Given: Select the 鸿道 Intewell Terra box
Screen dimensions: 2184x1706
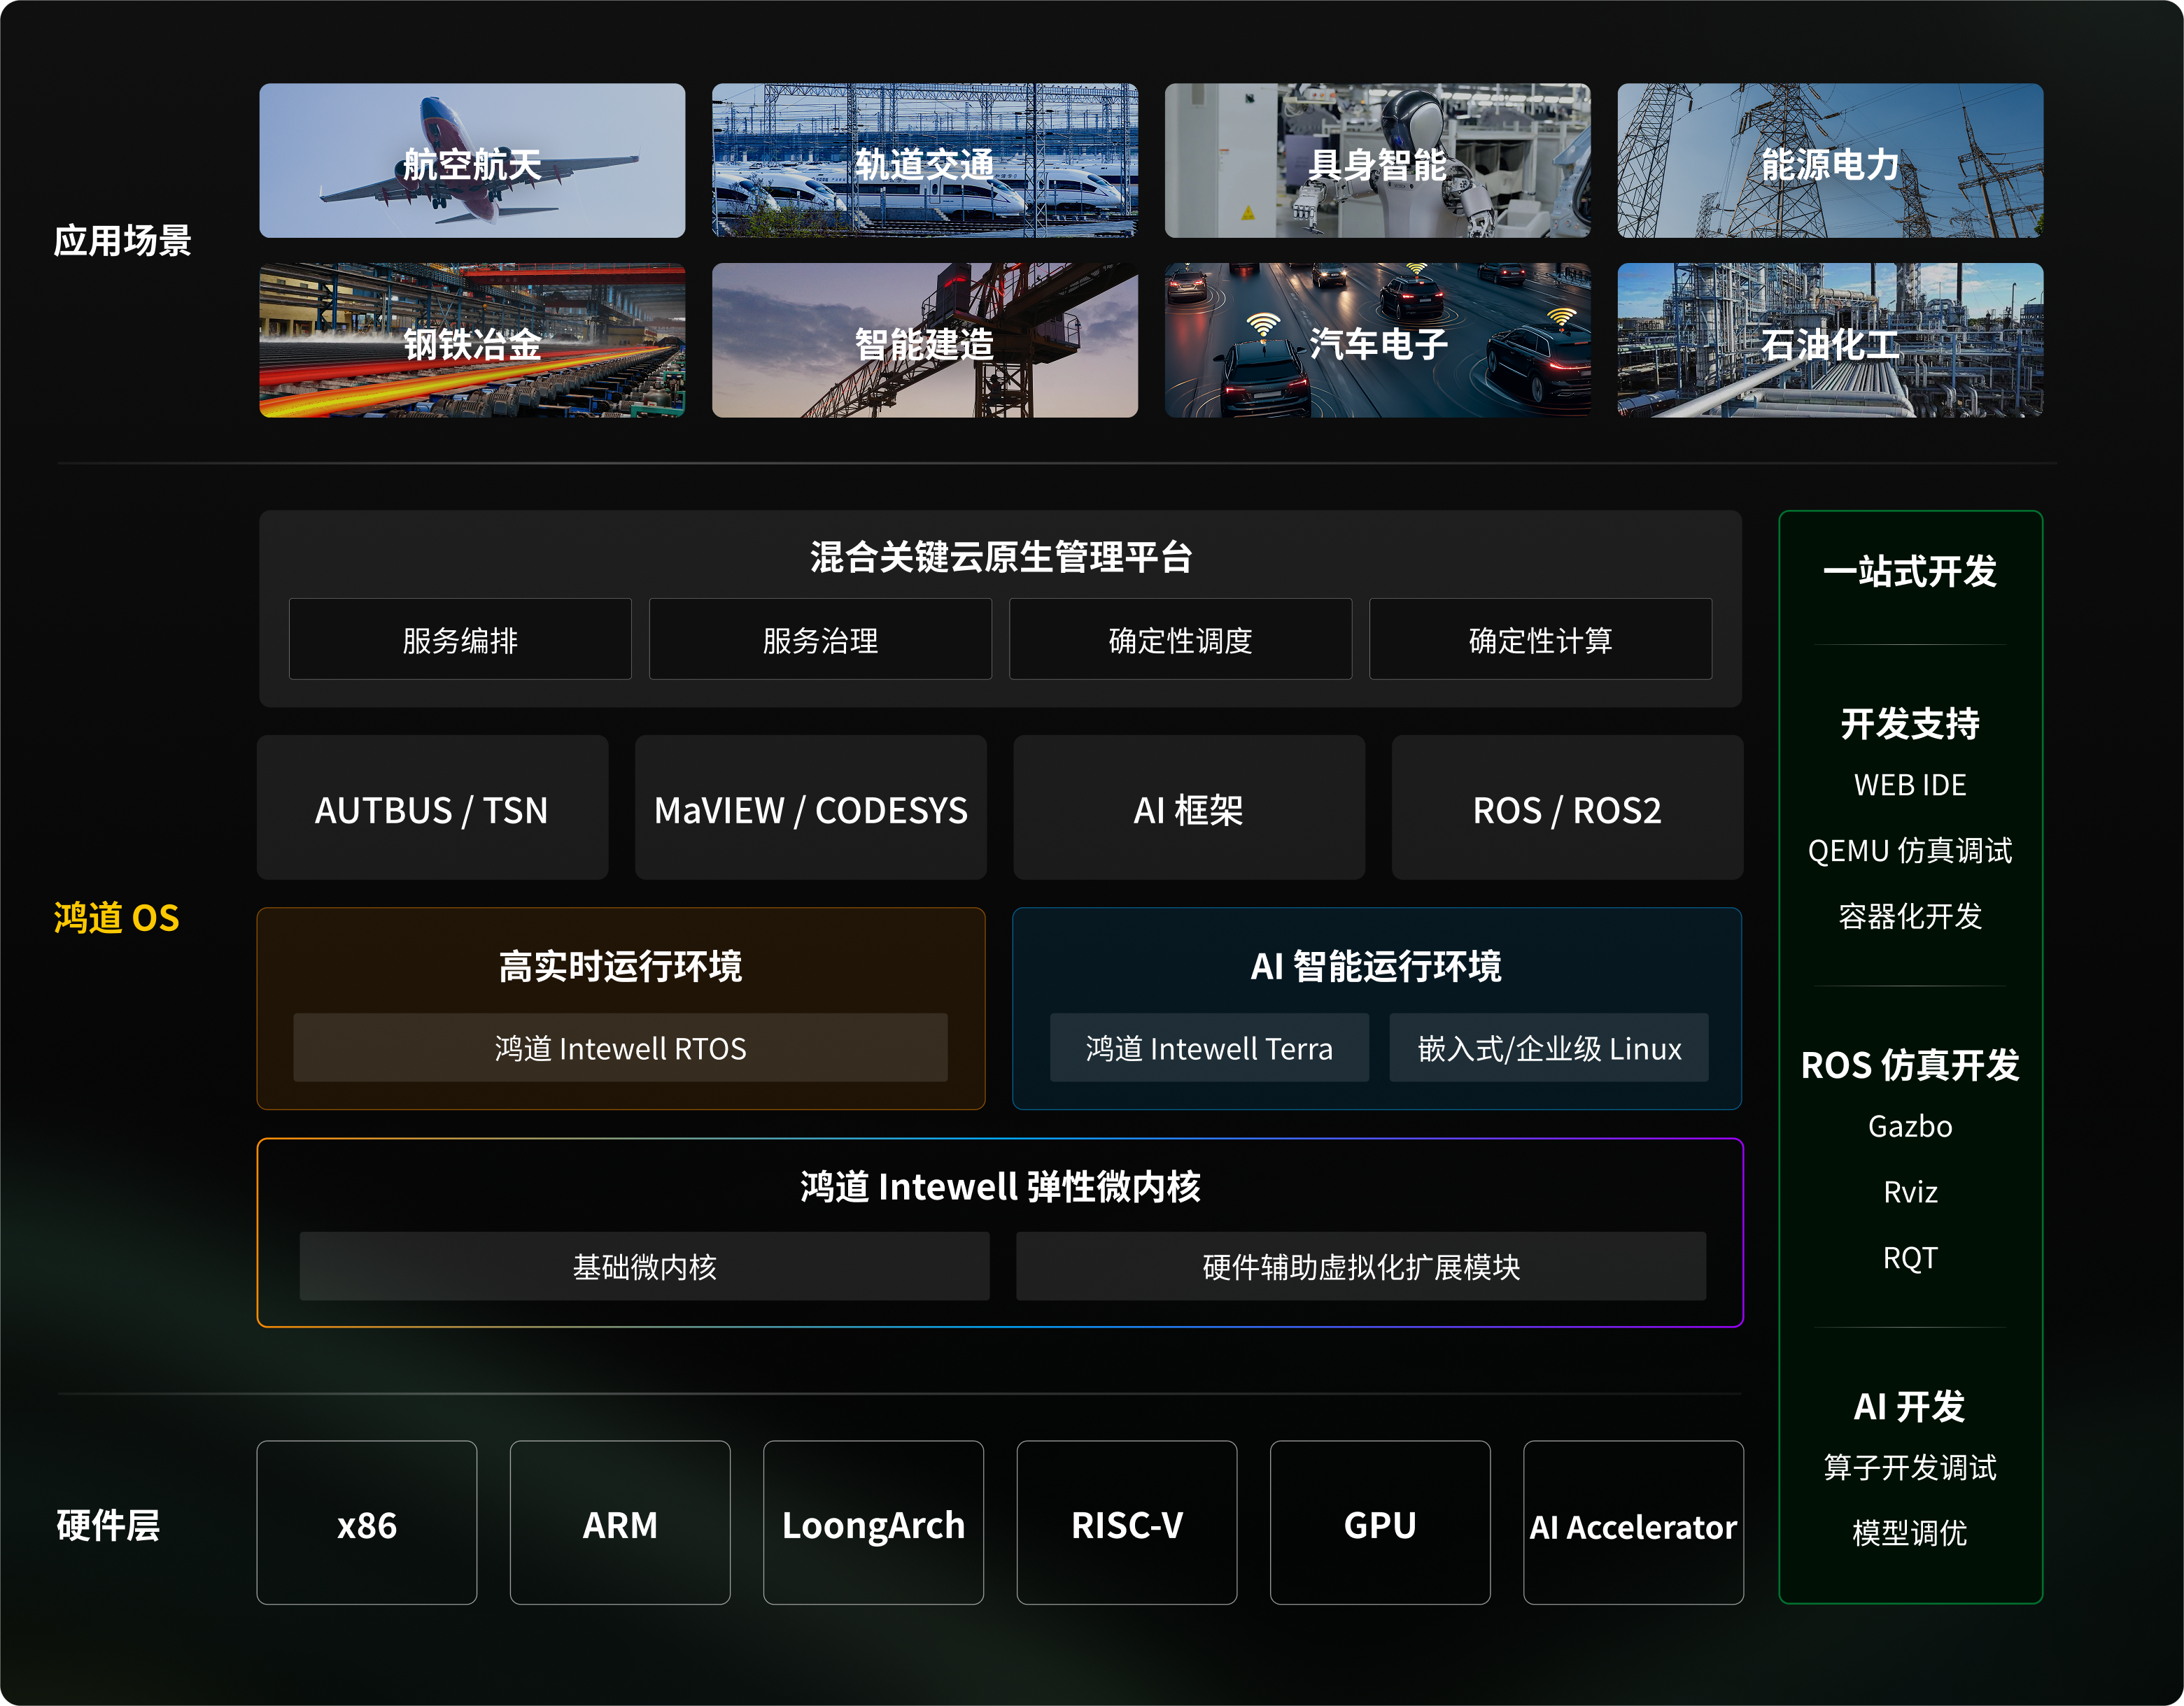Looking at the screenshot, I should coord(1209,1047).
